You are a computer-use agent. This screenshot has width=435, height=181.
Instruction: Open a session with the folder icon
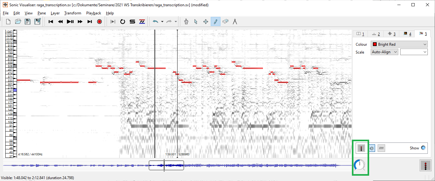click(x=18, y=21)
